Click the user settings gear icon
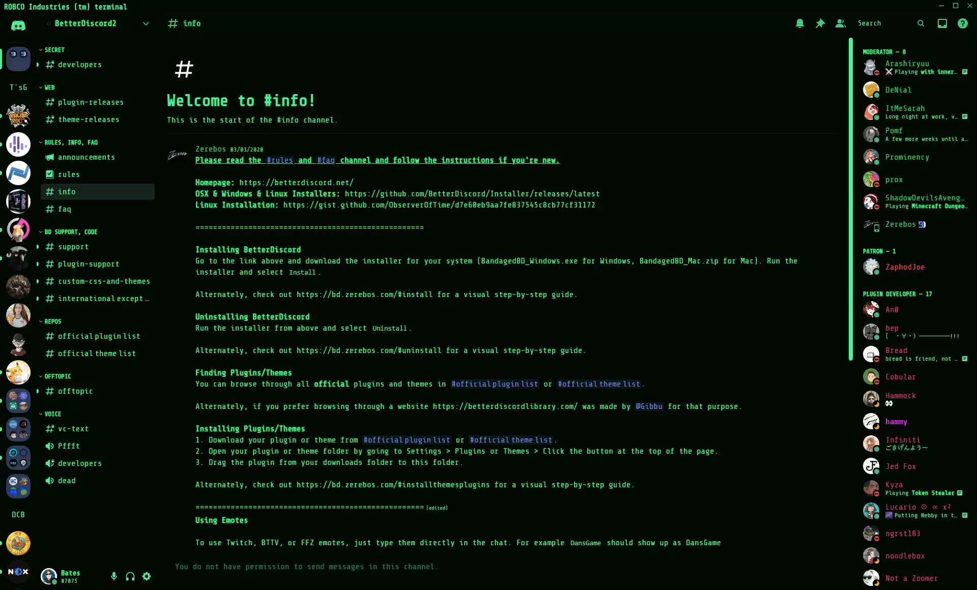 tap(147, 576)
